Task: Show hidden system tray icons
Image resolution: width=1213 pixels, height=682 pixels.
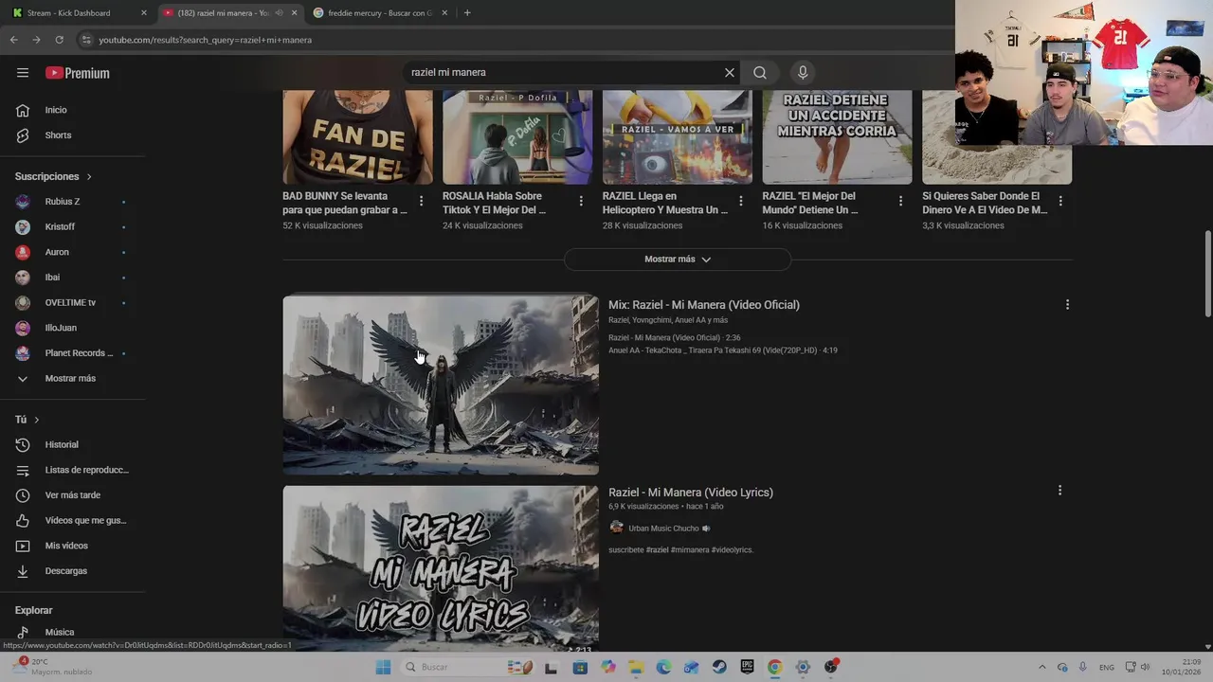Action: (x=1041, y=667)
